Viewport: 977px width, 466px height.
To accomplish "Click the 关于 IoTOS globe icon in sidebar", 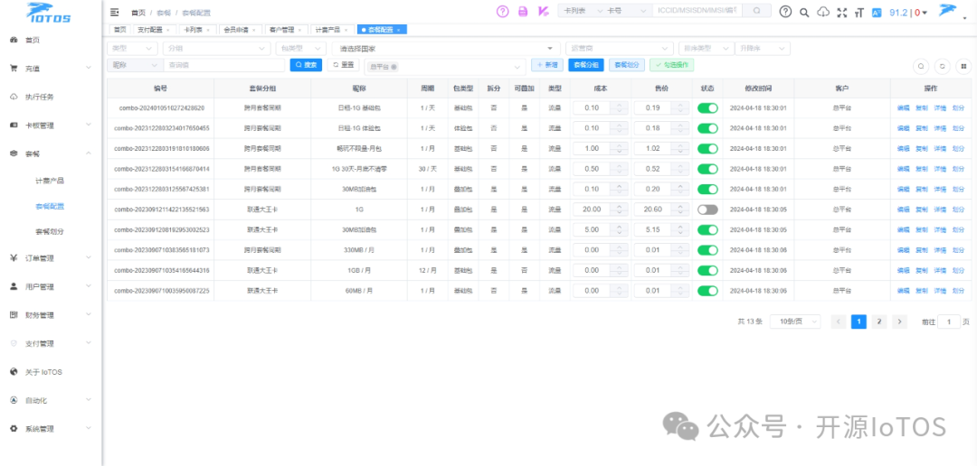I will 14,372.
